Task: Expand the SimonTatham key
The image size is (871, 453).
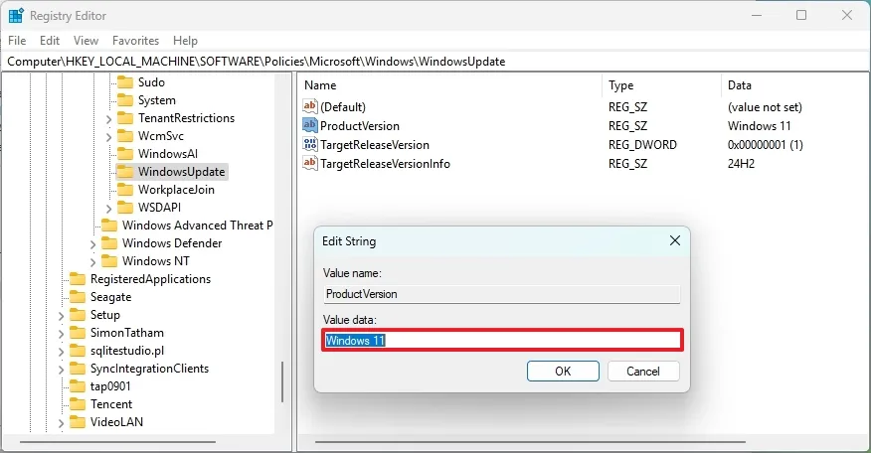Action: click(x=61, y=334)
